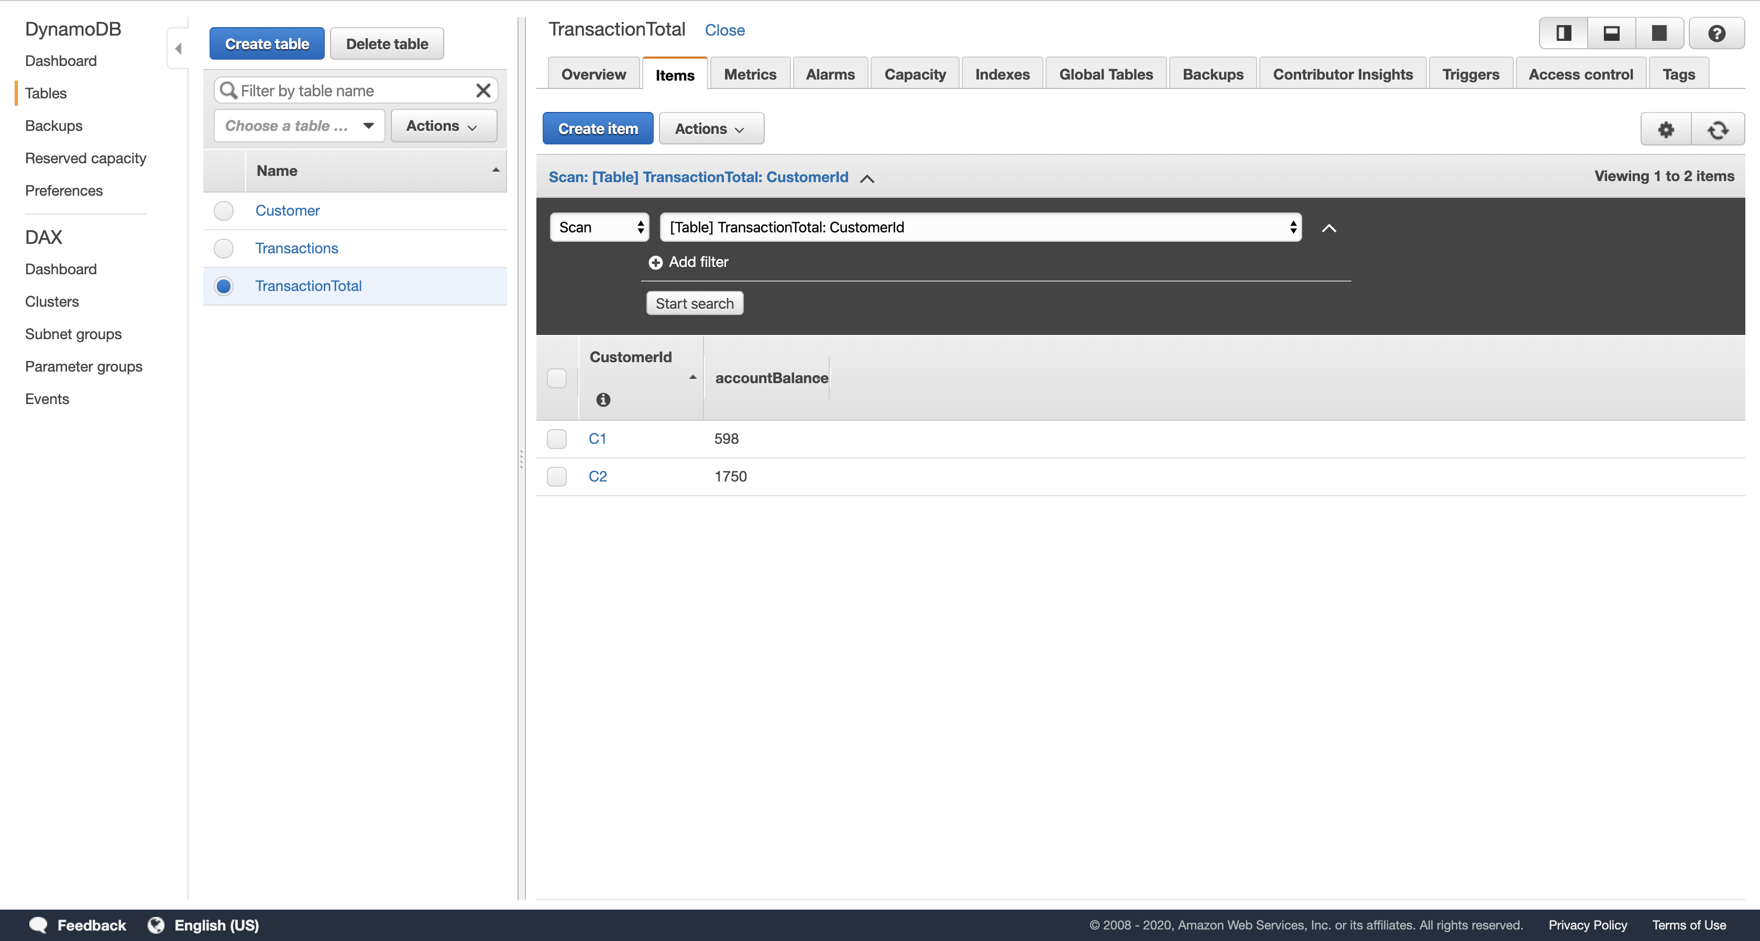Click the refresh items icon
The width and height of the screenshot is (1760, 941).
(x=1718, y=129)
